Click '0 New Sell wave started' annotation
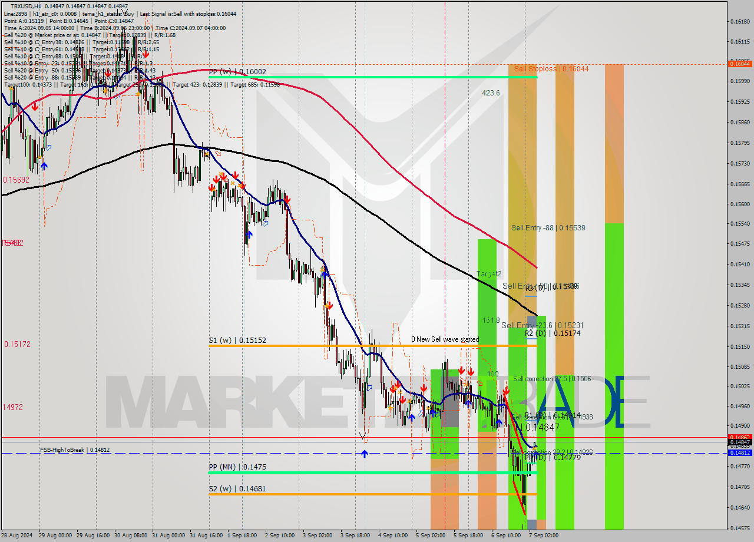754x542 pixels. tap(445, 339)
